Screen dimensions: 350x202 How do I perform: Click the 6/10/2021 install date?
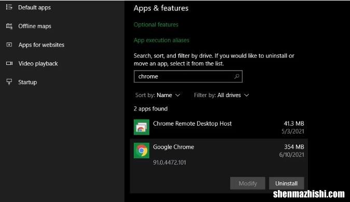pos(291,155)
